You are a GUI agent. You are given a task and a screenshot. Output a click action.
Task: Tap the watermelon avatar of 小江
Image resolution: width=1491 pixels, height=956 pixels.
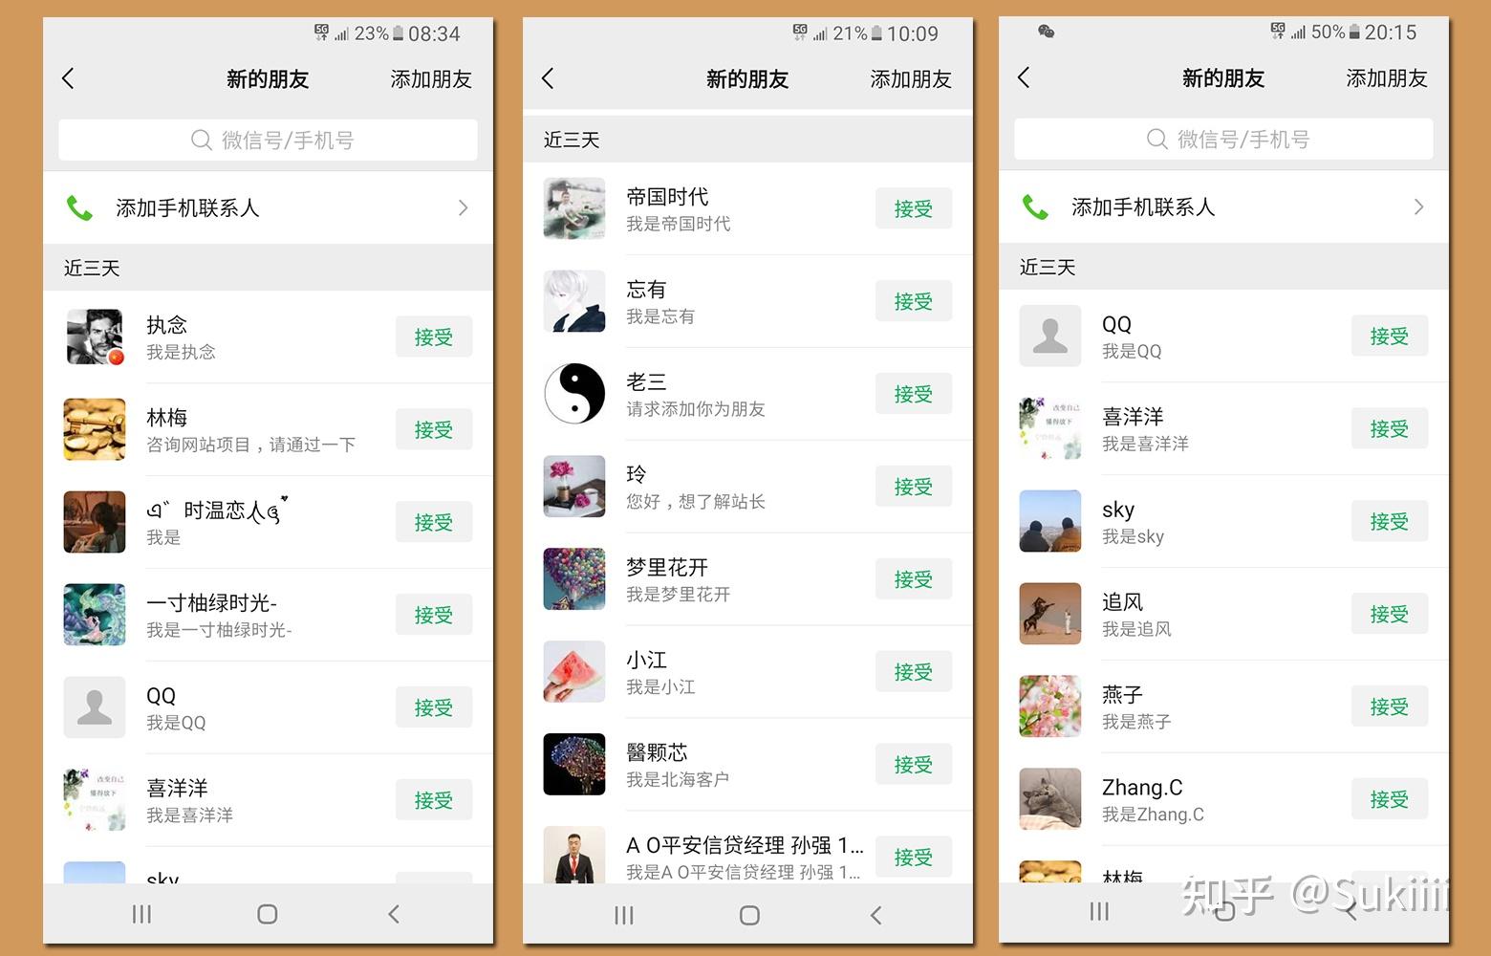pos(574,672)
